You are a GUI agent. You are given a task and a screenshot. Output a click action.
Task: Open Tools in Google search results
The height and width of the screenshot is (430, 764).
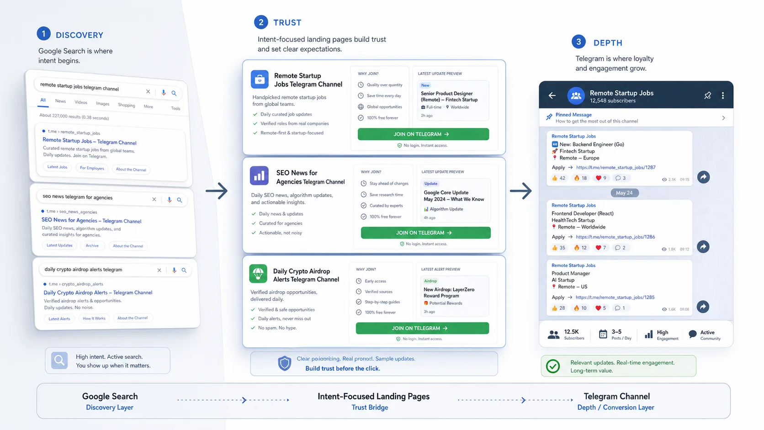pyautogui.click(x=175, y=108)
